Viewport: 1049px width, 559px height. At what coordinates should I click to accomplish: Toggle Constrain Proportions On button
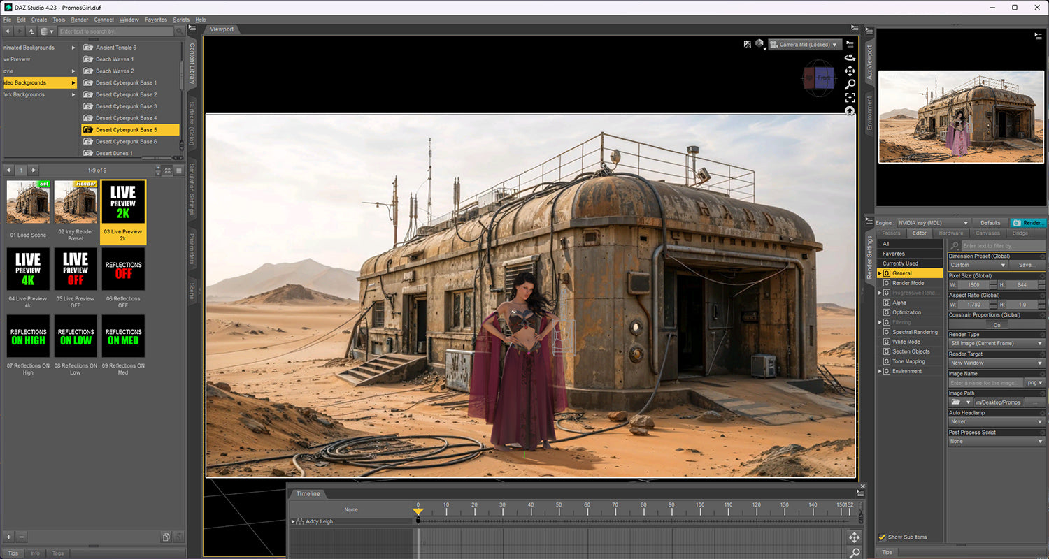click(x=997, y=325)
